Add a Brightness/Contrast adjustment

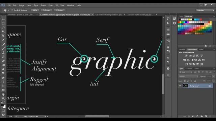click(186, 56)
